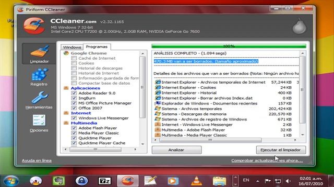Click the Google Chrome group icon

tap(66, 53)
